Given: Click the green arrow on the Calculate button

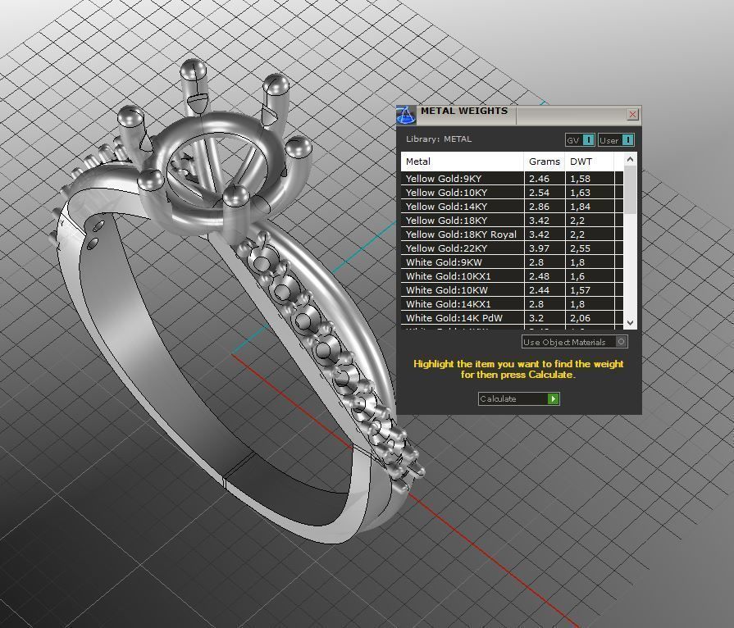Looking at the screenshot, I should [x=554, y=398].
